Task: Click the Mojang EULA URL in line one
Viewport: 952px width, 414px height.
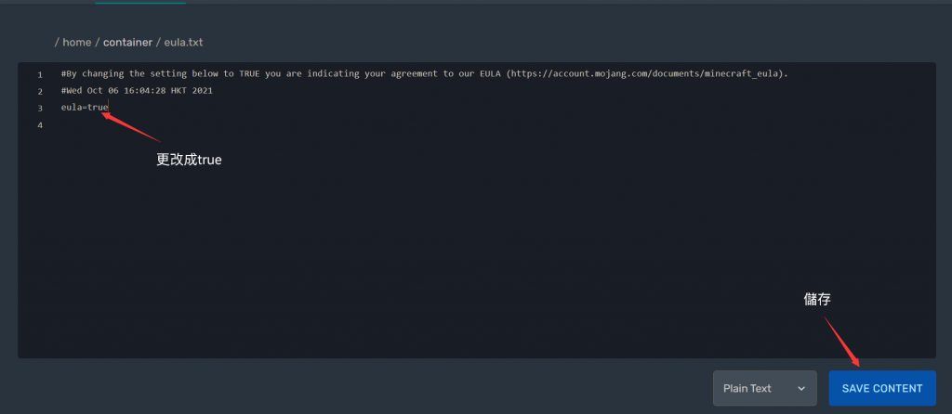Action: 647,74
